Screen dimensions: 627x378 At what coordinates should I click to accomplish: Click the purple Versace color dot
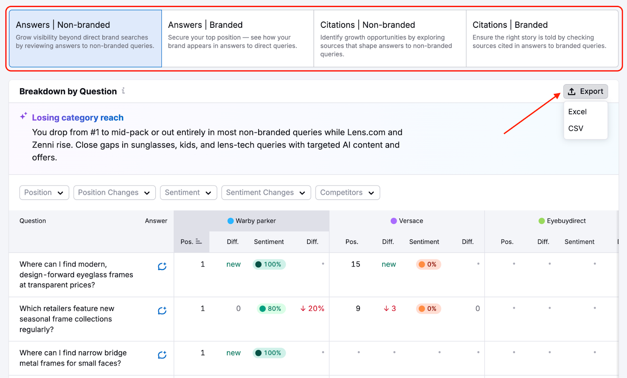pyautogui.click(x=393, y=221)
